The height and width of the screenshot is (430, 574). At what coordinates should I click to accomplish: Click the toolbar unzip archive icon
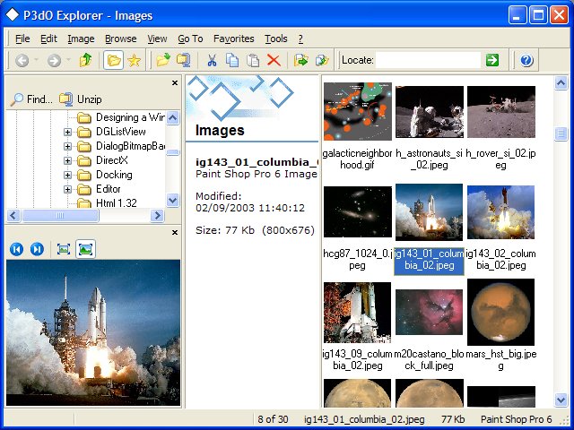pos(183,60)
